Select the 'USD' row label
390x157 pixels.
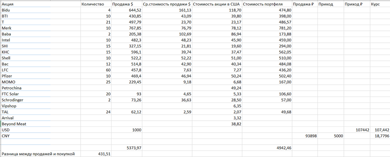tap(40, 130)
